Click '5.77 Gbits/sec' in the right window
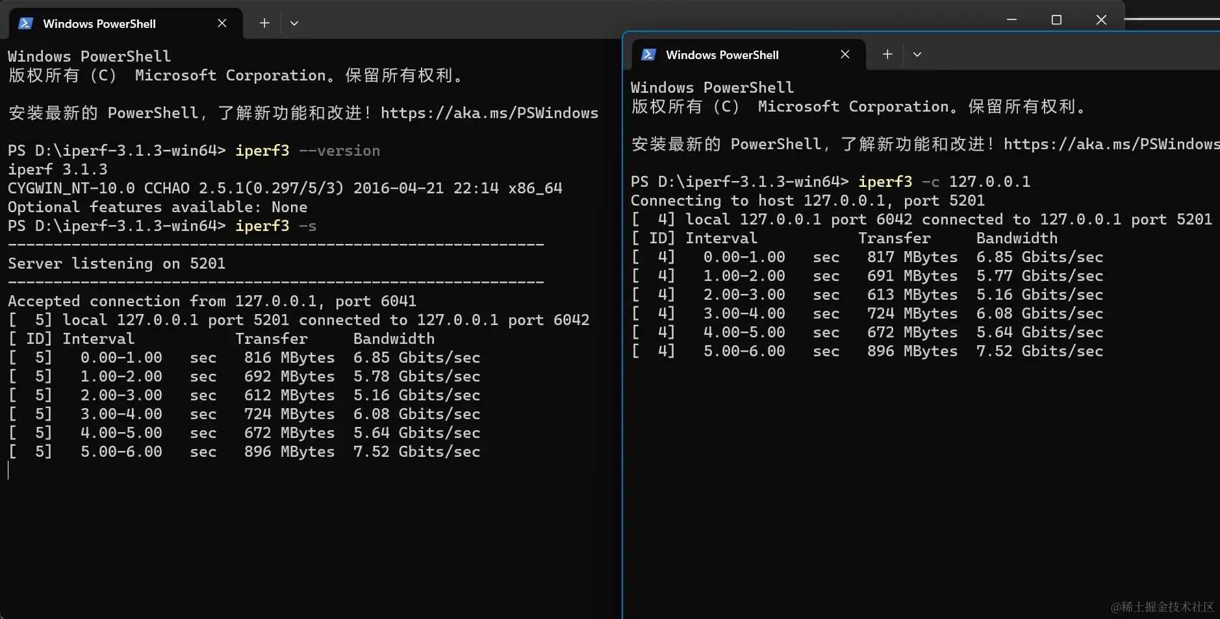Screen dimensions: 1220x619 [1039, 276]
